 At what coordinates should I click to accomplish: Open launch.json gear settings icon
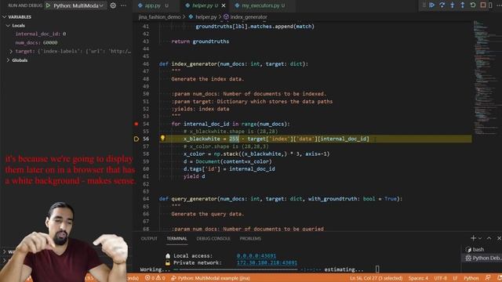[x=113, y=5]
